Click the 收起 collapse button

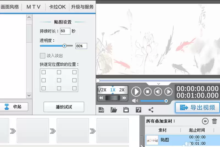tap(14, 107)
